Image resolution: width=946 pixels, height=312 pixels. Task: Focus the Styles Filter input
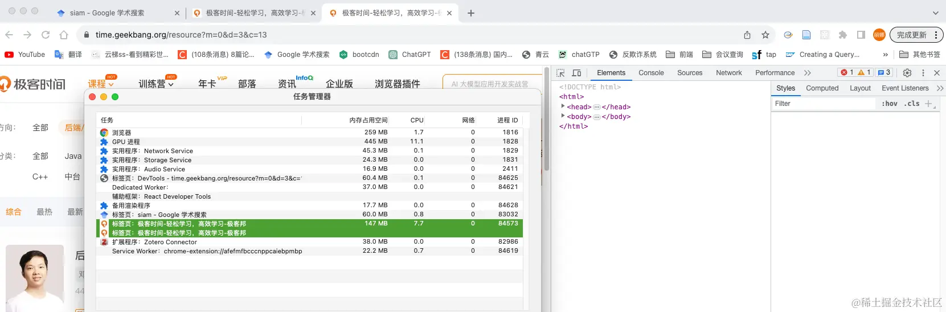coord(823,104)
